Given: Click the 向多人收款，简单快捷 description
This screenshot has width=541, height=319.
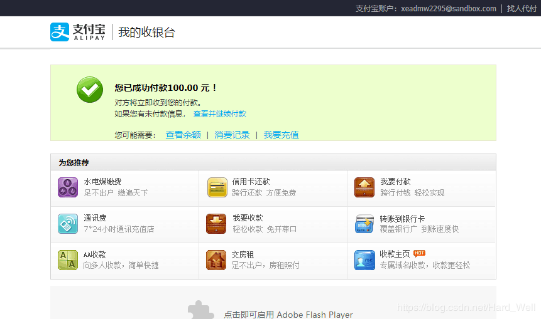Looking at the screenshot, I should click(x=121, y=266).
